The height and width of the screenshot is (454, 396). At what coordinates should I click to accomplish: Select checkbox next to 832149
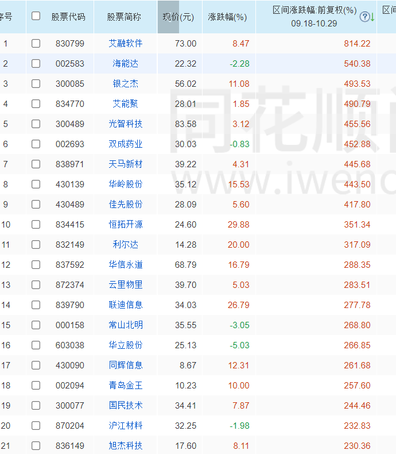click(x=36, y=245)
